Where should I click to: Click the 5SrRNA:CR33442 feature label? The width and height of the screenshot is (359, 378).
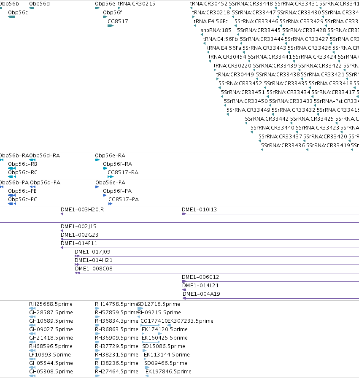coord(267,119)
